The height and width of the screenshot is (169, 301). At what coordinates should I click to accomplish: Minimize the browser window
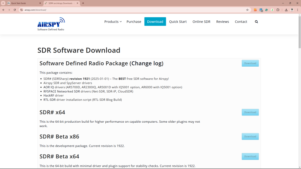(283, 3)
